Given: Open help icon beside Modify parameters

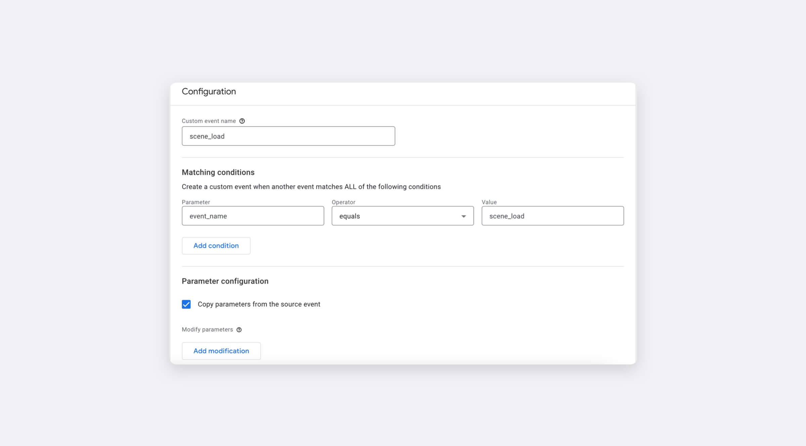Looking at the screenshot, I should coord(239,330).
